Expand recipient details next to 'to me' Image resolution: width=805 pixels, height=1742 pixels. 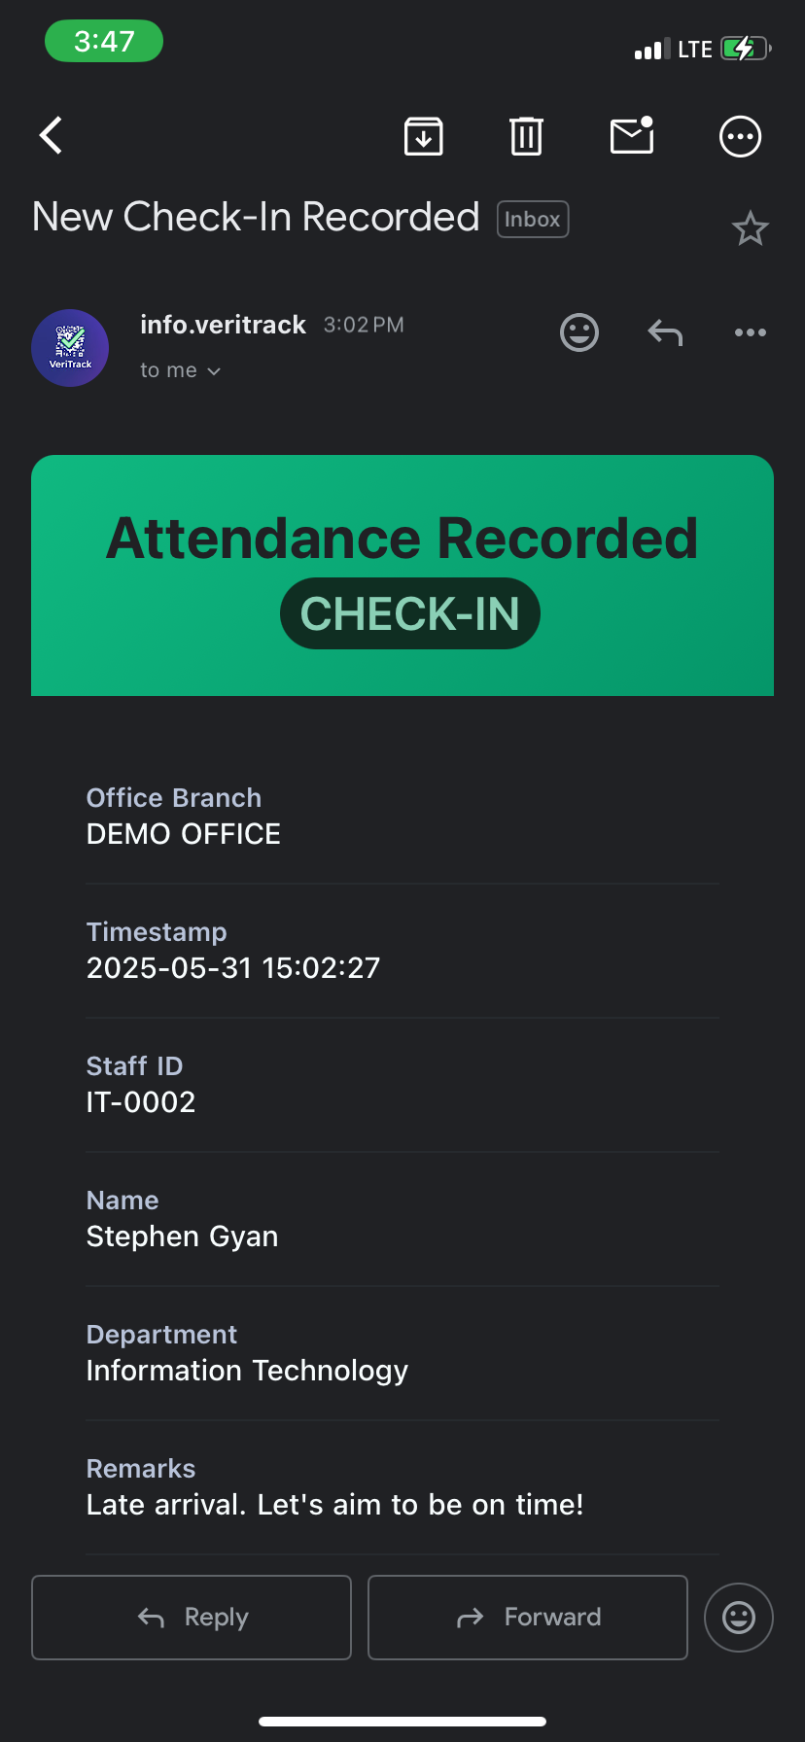pyautogui.click(x=214, y=371)
